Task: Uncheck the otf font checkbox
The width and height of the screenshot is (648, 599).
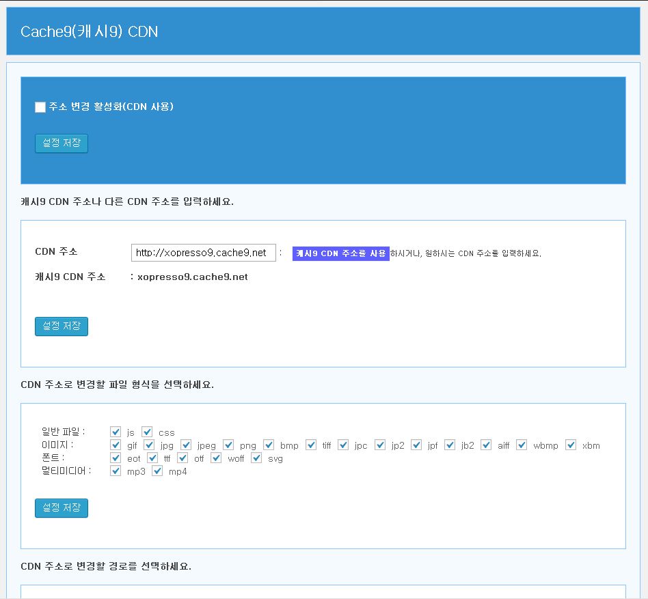Action: tap(183, 458)
